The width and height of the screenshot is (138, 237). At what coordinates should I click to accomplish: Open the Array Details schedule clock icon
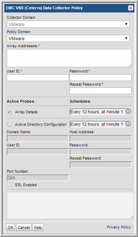click(x=128, y=112)
